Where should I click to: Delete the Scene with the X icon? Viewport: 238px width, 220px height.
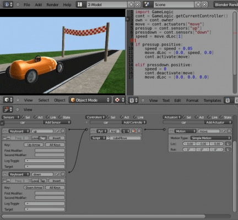204,4
